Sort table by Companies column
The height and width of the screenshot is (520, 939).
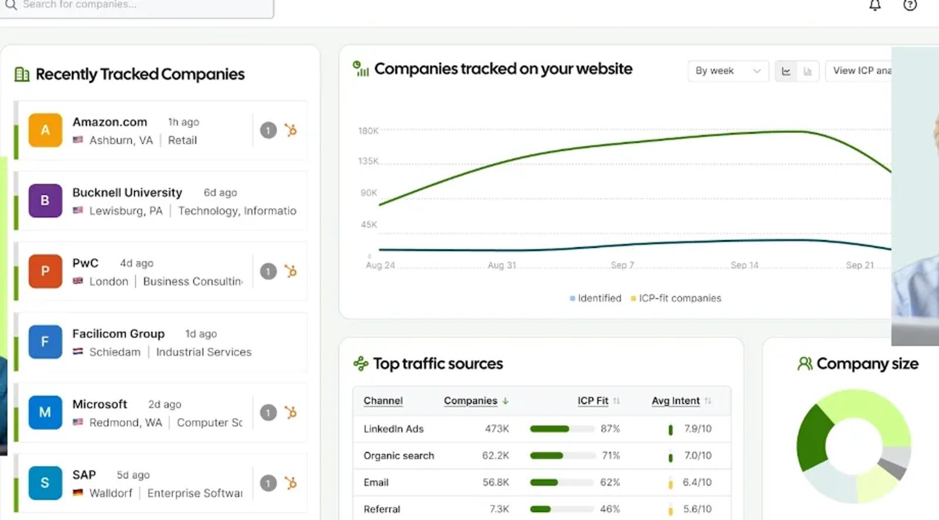[476, 401]
